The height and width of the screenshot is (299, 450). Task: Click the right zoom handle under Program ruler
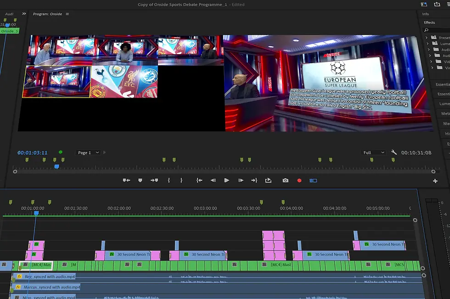[433, 172]
